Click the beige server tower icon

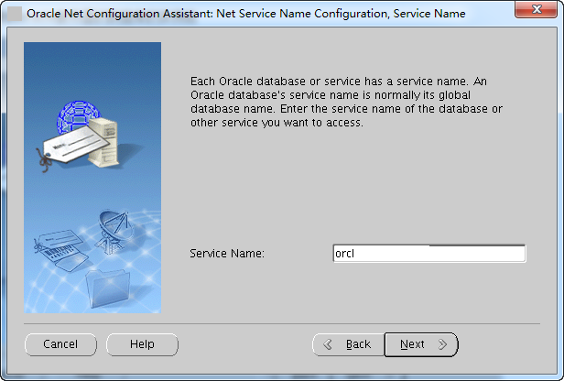click(x=104, y=143)
